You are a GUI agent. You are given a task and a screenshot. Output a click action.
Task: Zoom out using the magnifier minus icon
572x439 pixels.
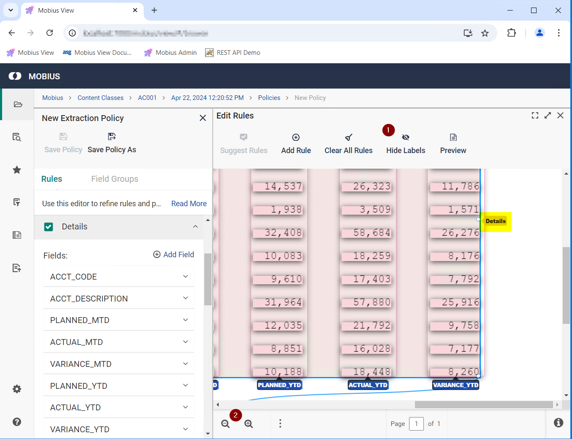click(x=226, y=424)
